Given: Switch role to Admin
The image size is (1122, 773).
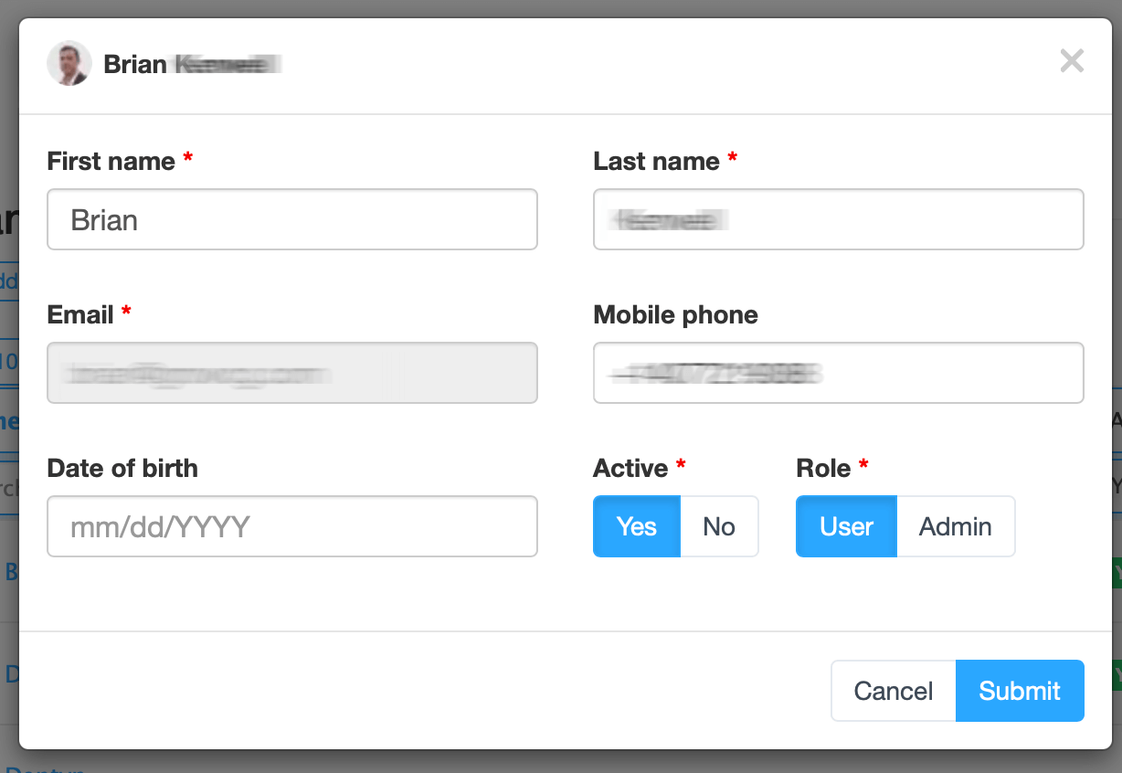Looking at the screenshot, I should [x=956, y=526].
